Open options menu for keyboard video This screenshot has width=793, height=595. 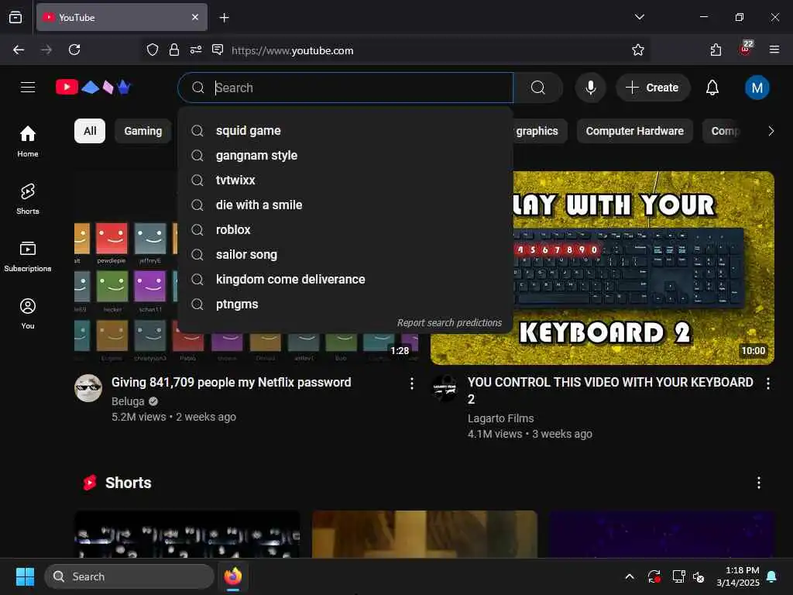[767, 383]
